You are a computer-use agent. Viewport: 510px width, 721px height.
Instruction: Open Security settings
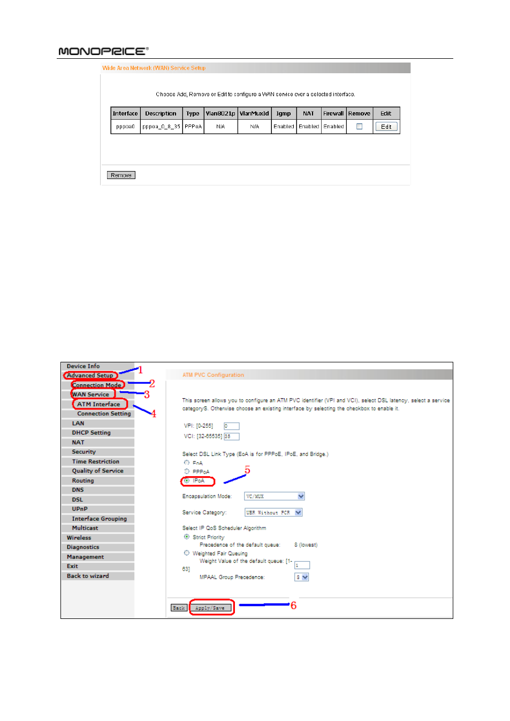(84, 452)
